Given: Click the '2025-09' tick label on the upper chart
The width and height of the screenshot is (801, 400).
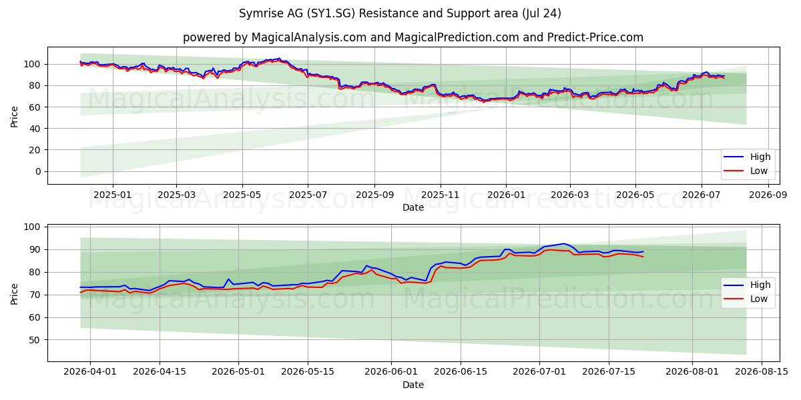Looking at the screenshot, I should click(x=374, y=195).
